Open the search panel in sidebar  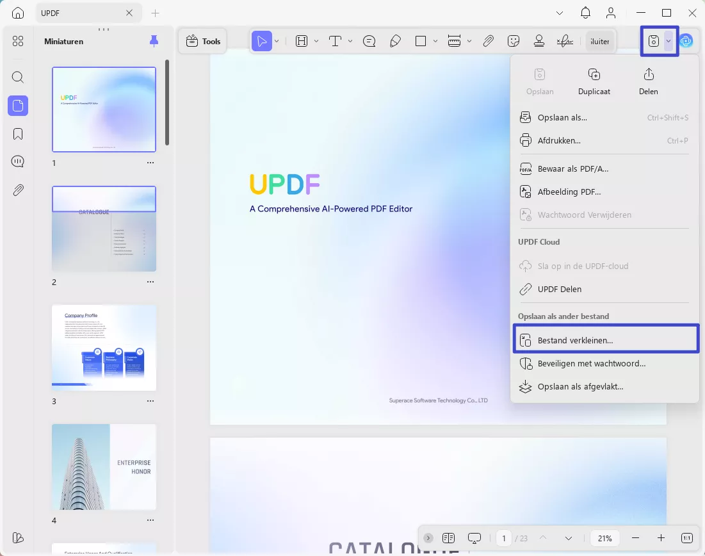point(18,78)
